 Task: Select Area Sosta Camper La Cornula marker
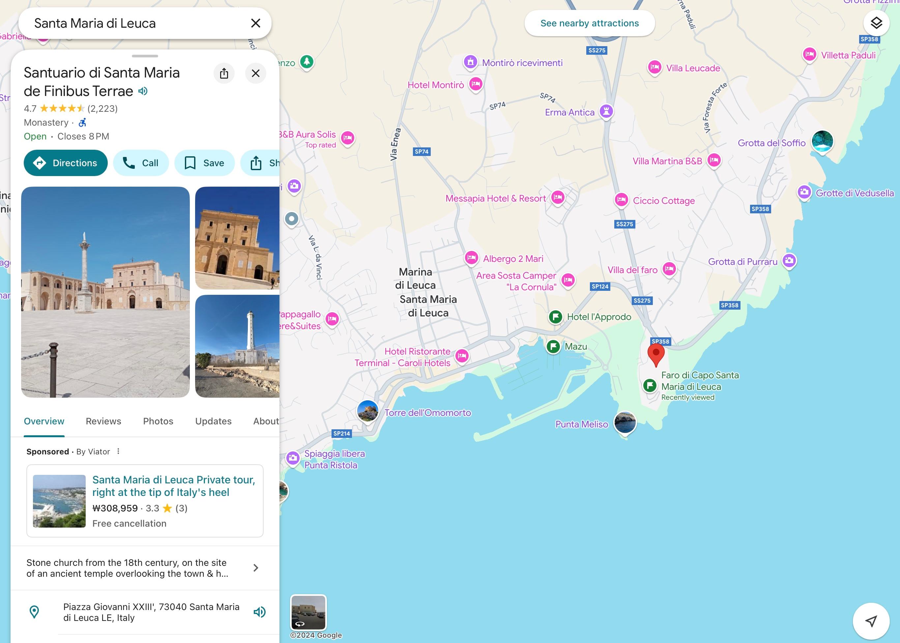tap(568, 281)
